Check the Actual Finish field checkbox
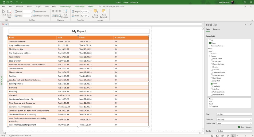 click(x=211, y=59)
